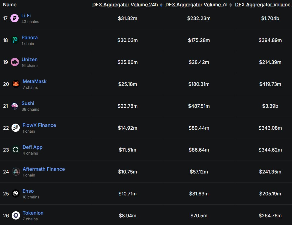Select the $205.19m Enso value
Screen dimensions: 292x225
[x=270, y=193]
